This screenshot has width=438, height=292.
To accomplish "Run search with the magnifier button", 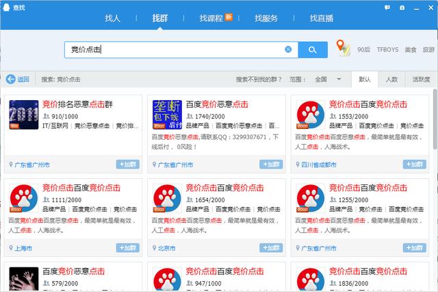I will click(313, 50).
